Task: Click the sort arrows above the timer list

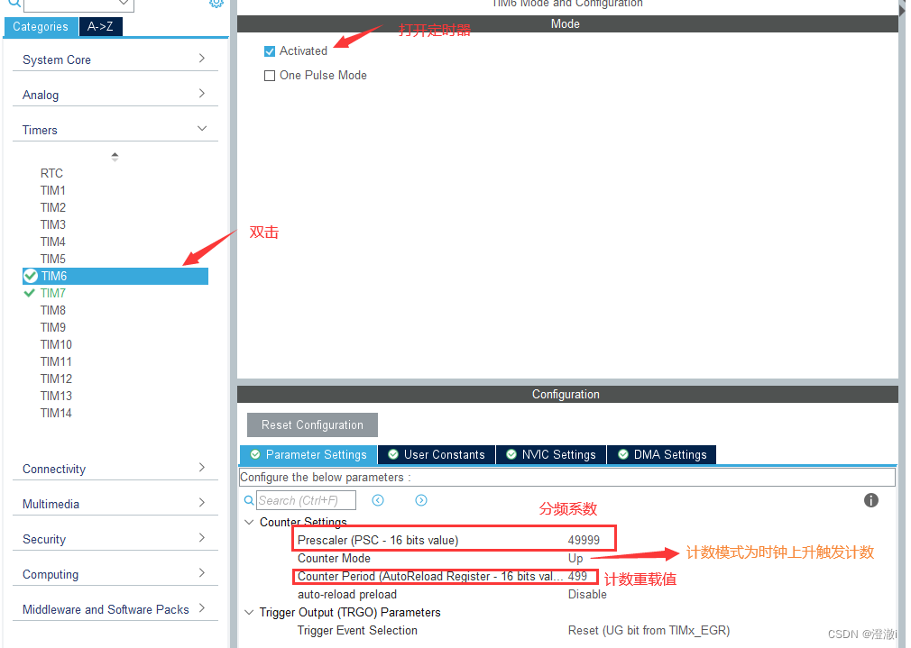Action: (x=115, y=157)
